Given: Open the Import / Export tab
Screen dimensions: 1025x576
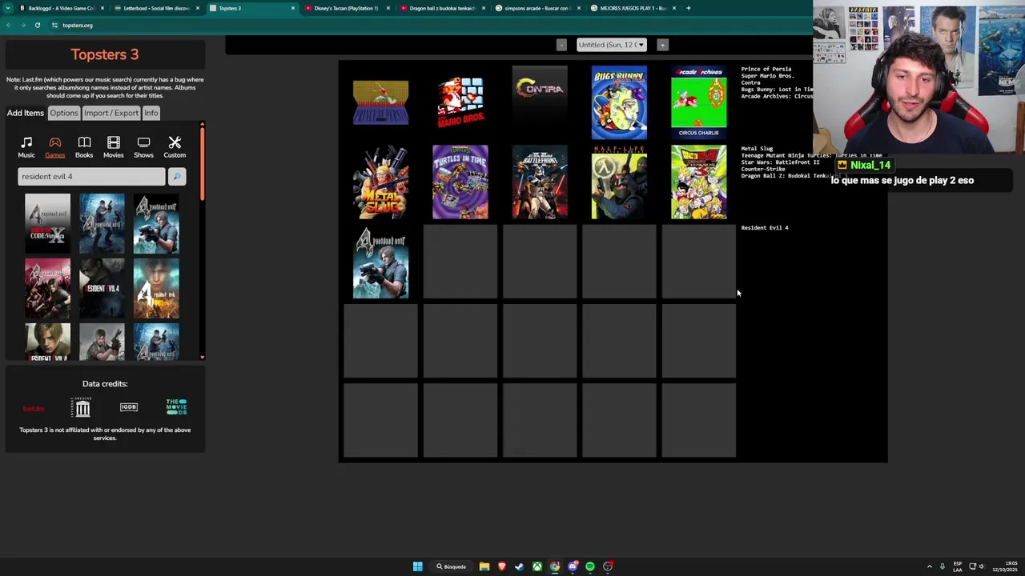Looking at the screenshot, I should (x=111, y=113).
